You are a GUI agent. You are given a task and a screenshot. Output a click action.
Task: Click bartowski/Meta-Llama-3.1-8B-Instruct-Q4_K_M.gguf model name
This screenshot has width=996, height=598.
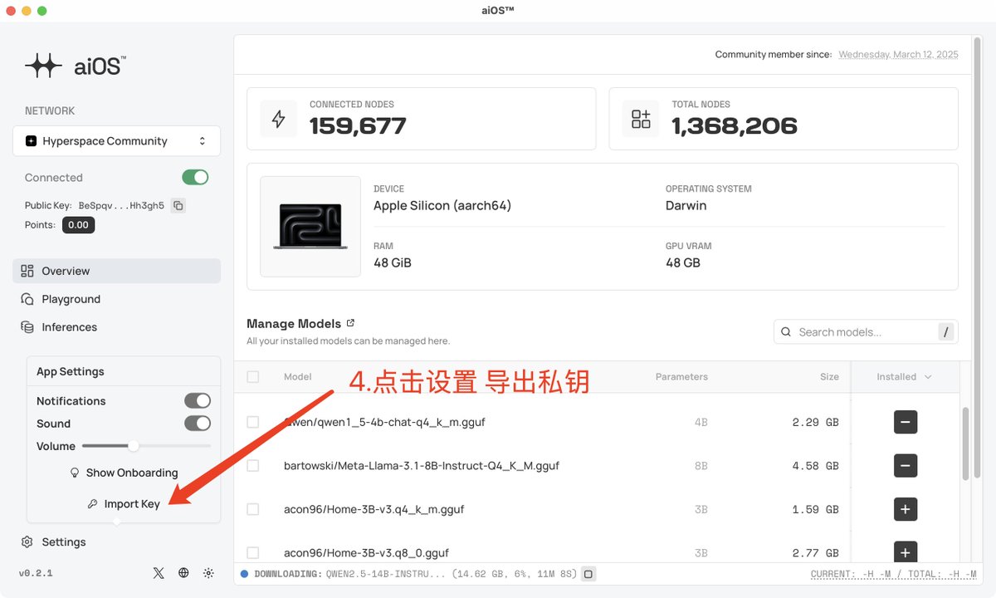pyautogui.click(x=422, y=466)
